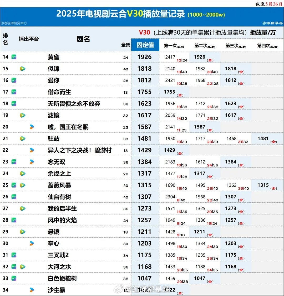
Task: Select the drama title 无所畏惧之永不放弃
Action: tap(74, 104)
